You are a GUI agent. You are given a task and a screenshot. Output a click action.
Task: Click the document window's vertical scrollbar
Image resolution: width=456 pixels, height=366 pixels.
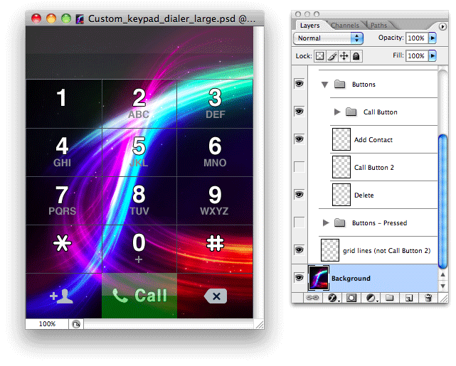point(258,173)
